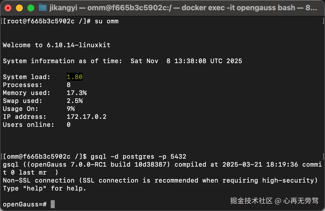Maximize the terminal using the green button
The image size is (325, 211).
tap(31, 8)
